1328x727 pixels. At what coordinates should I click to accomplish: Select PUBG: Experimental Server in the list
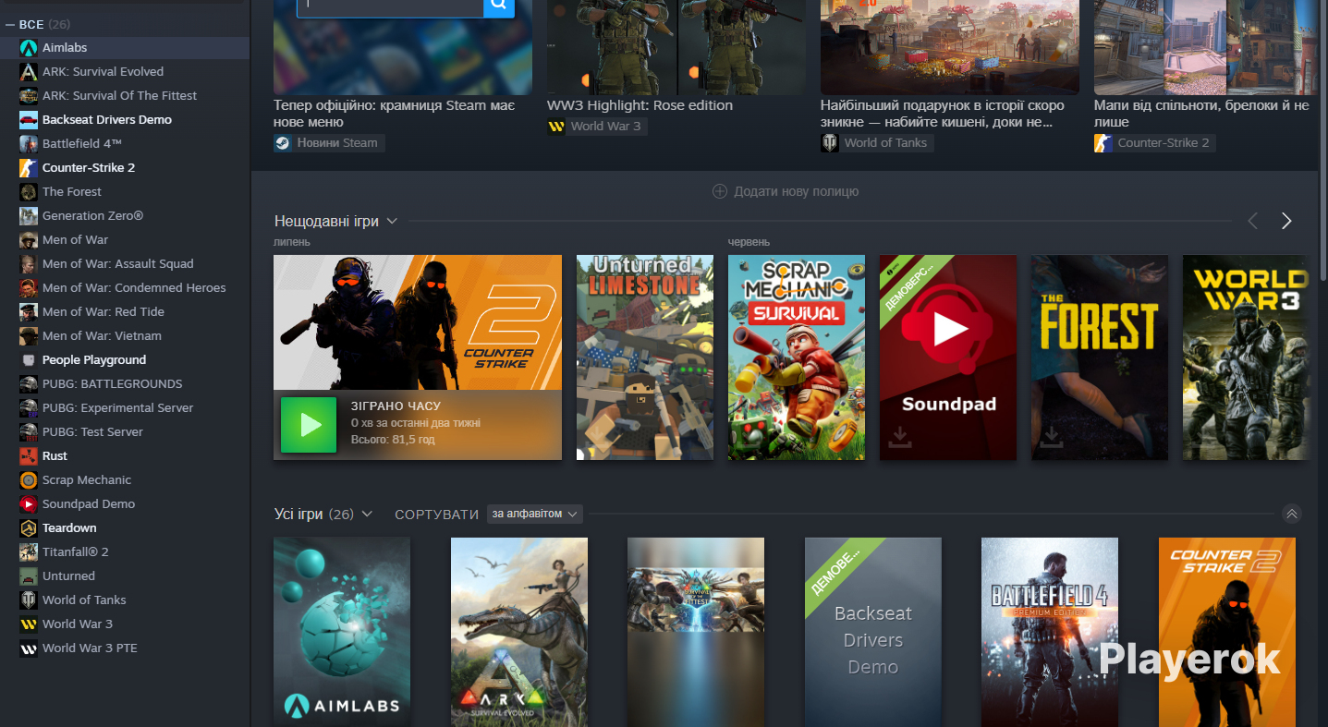tap(125, 407)
